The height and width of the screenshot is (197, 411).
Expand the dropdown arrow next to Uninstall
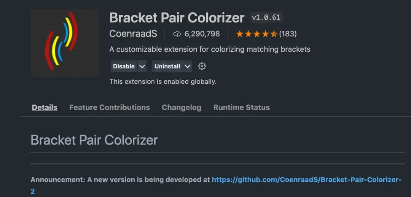[x=187, y=66]
